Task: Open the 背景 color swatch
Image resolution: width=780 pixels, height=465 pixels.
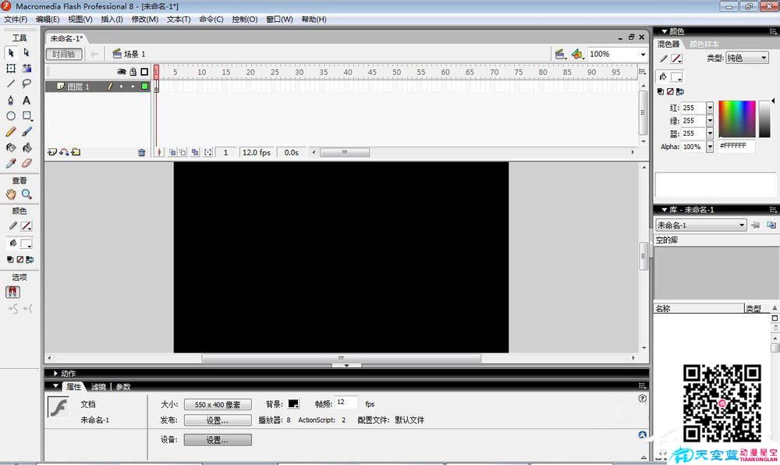Action: pos(293,404)
